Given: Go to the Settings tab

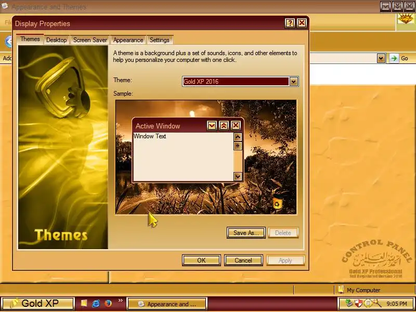Looking at the screenshot, I should 160,40.
